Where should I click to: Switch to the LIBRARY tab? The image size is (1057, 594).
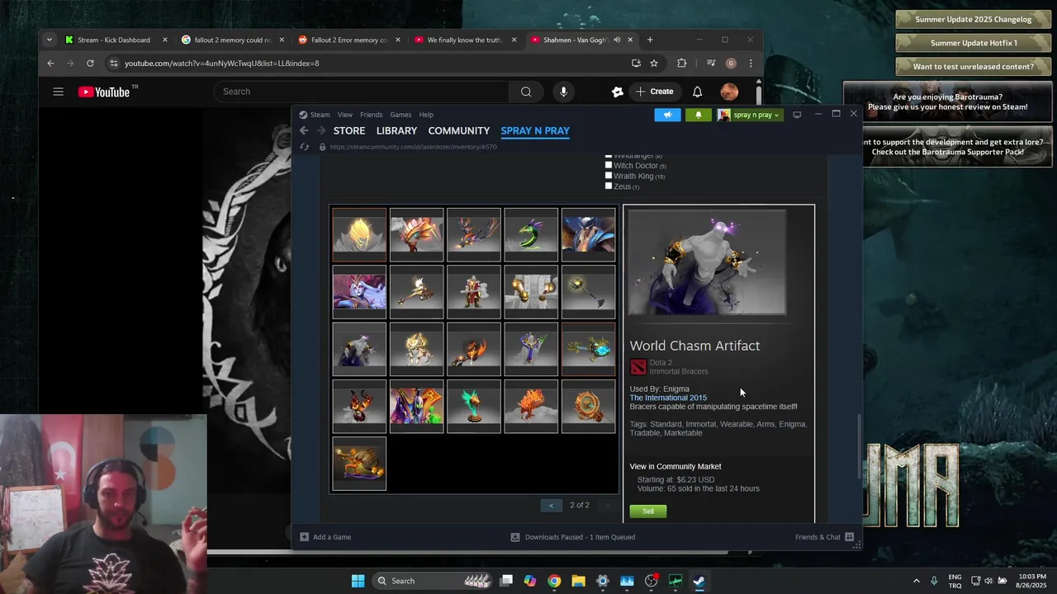tap(396, 130)
